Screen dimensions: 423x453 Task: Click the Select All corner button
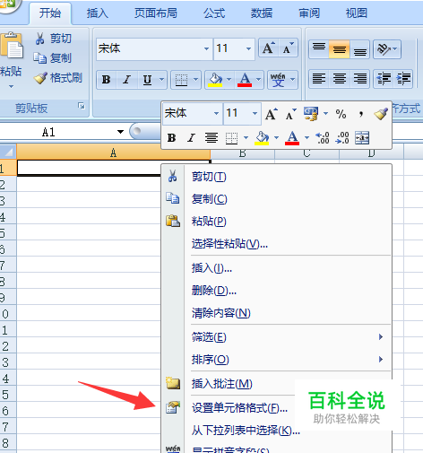click(8, 152)
